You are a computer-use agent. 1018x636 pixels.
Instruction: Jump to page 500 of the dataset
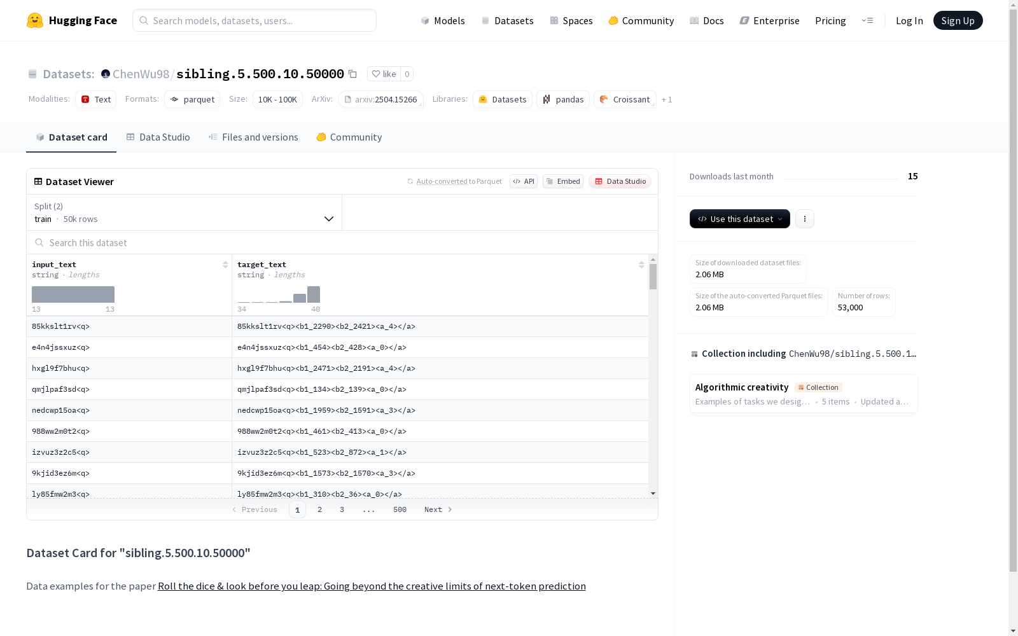point(400,509)
